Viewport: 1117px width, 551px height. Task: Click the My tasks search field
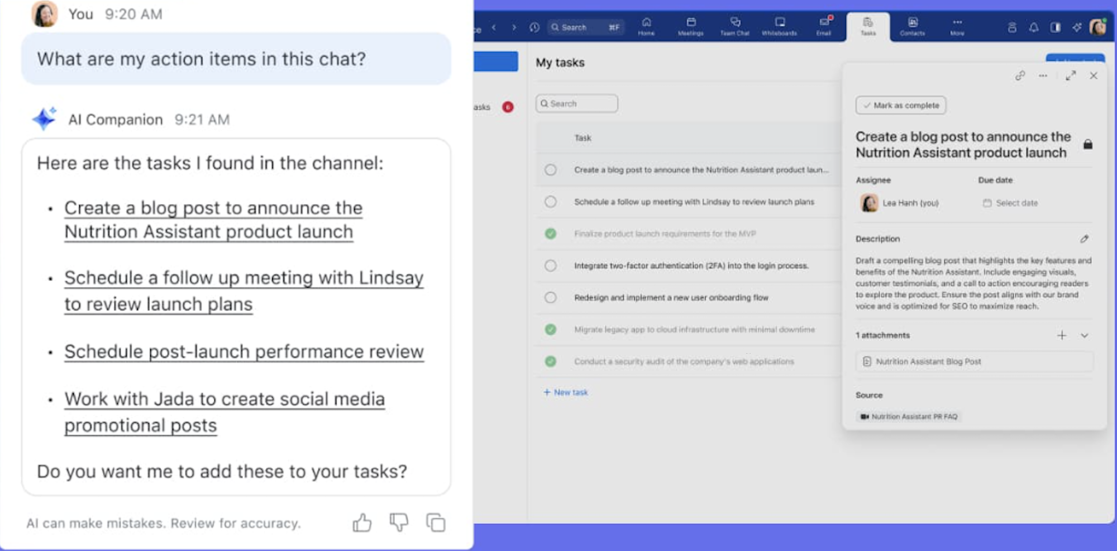[577, 103]
